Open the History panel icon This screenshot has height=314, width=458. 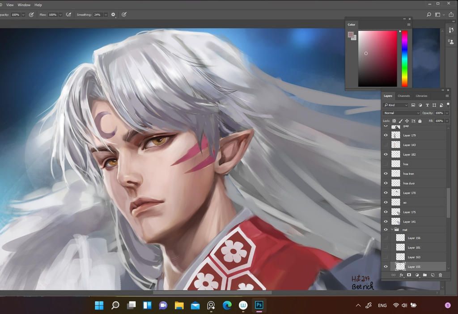(x=451, y=30)
